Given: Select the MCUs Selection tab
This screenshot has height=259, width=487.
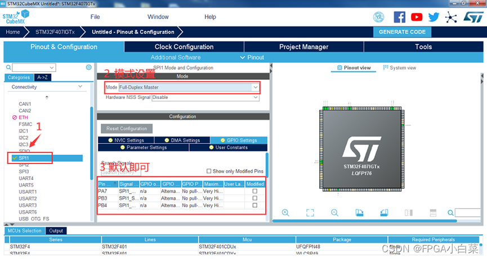Looking at the screenshot, I should [25, 231].
